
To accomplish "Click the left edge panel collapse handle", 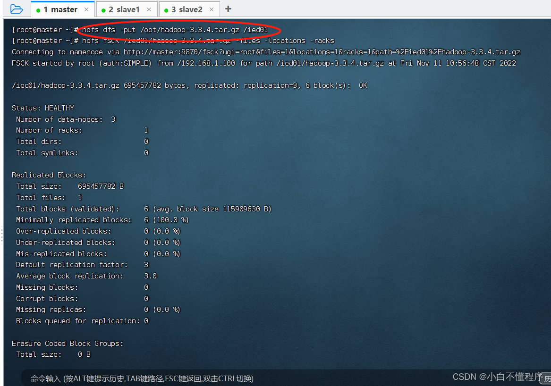I will (2, 234).
